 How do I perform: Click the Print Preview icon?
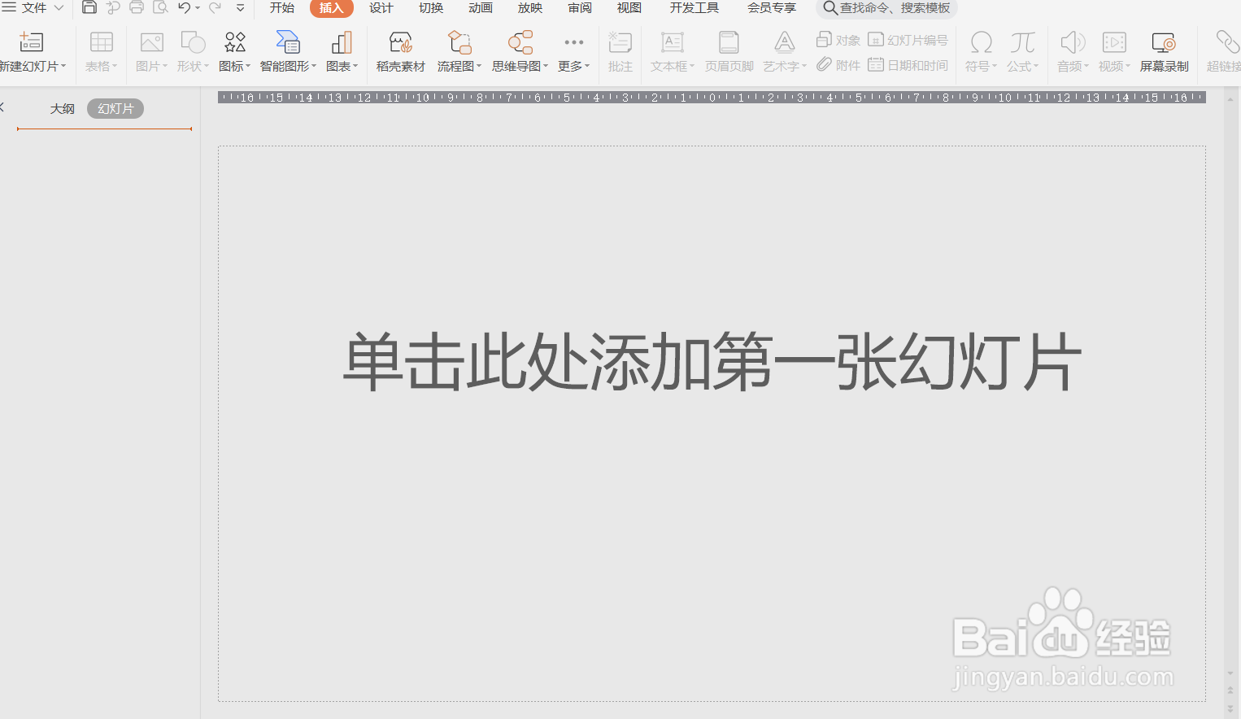161,8
